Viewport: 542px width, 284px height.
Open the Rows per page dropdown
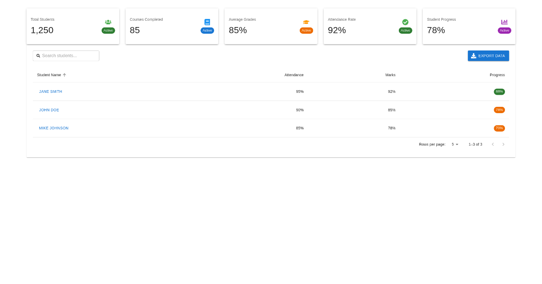coord(454,144)
